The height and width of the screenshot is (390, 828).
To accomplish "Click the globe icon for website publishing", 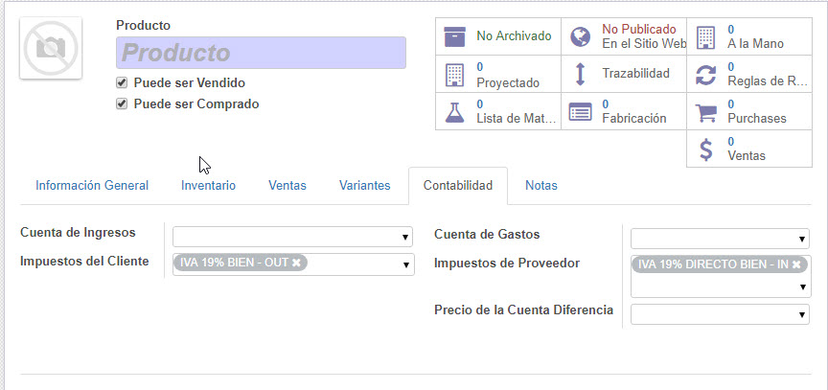I will tap(580, 36).
